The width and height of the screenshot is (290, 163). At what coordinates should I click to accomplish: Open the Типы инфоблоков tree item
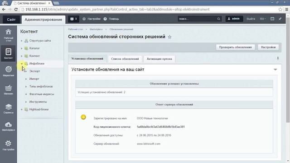[41, 86]
